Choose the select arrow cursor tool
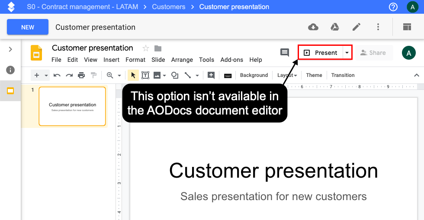 (133, 75)
